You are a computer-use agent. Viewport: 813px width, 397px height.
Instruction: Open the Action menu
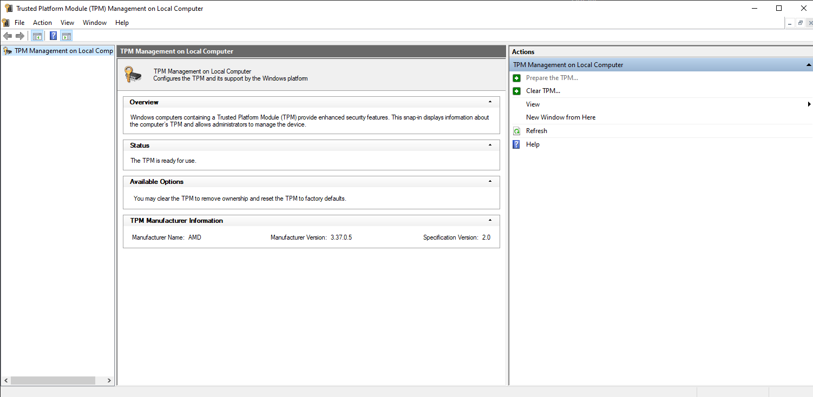[42, 23]
